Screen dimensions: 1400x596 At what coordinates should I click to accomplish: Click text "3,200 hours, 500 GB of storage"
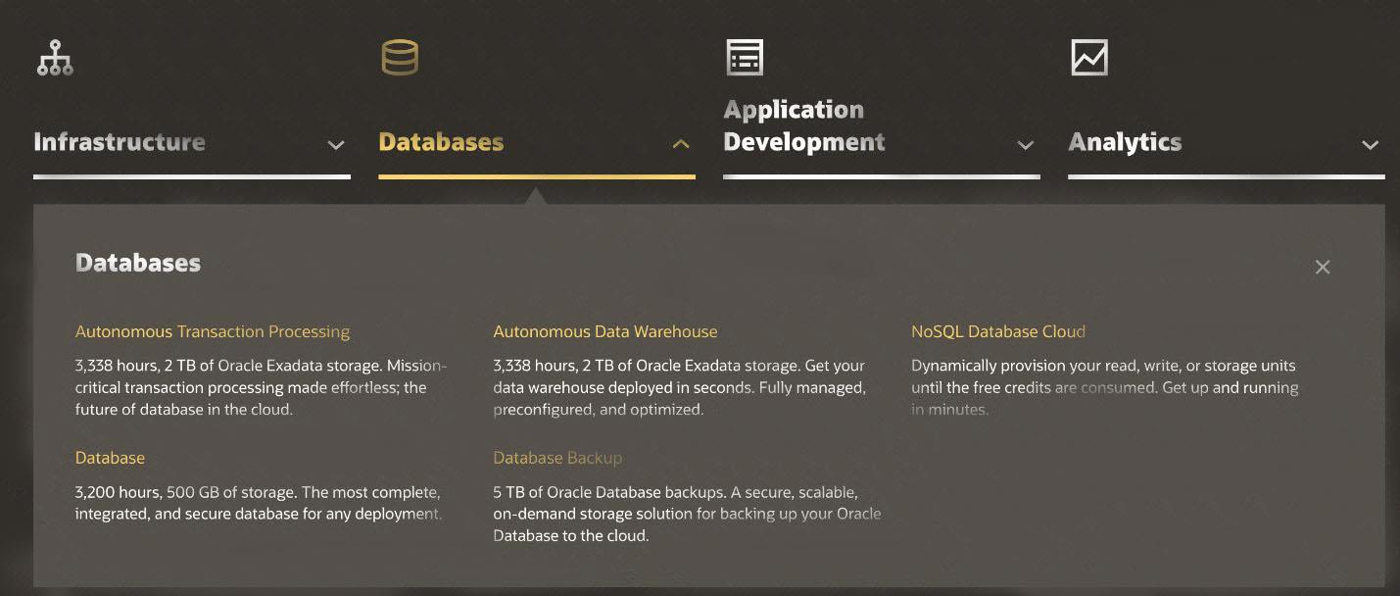[185, 492]
